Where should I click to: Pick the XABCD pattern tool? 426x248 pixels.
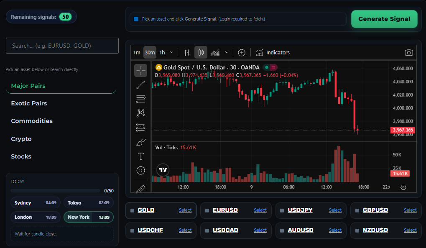tap(140, 113)
